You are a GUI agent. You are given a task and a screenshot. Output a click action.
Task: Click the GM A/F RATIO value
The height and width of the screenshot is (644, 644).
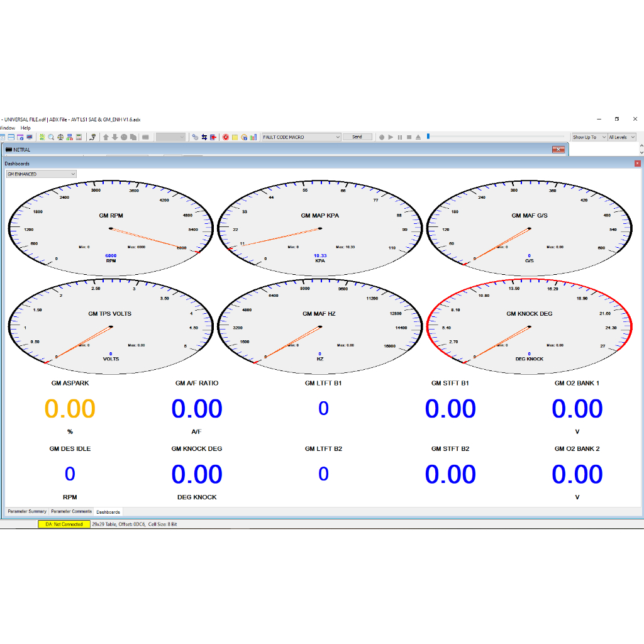(197, 409)
